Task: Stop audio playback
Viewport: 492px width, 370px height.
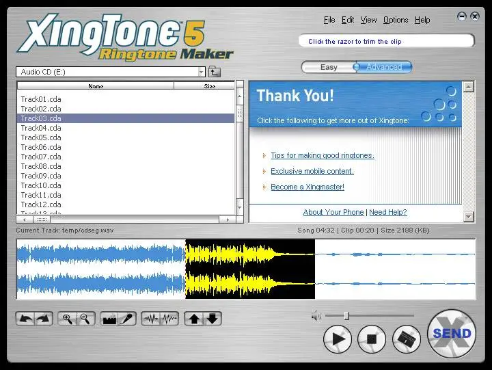Action: [372, 339]
